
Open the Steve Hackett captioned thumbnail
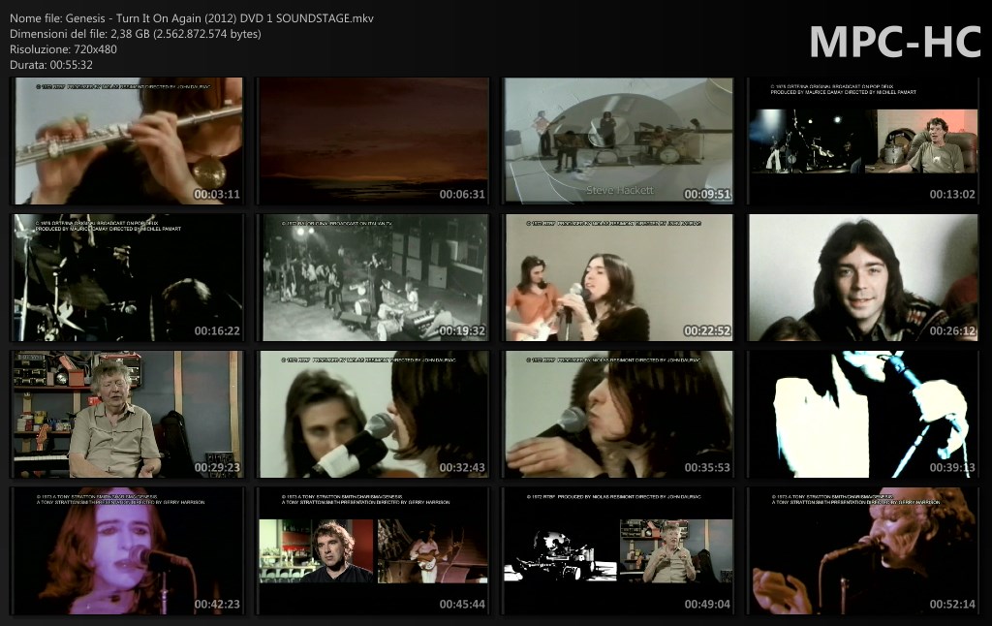[618, 141]
